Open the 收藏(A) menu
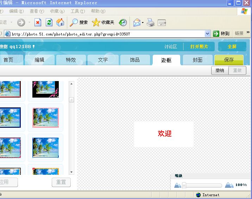 pyautogui.click(x=57, y=11)
